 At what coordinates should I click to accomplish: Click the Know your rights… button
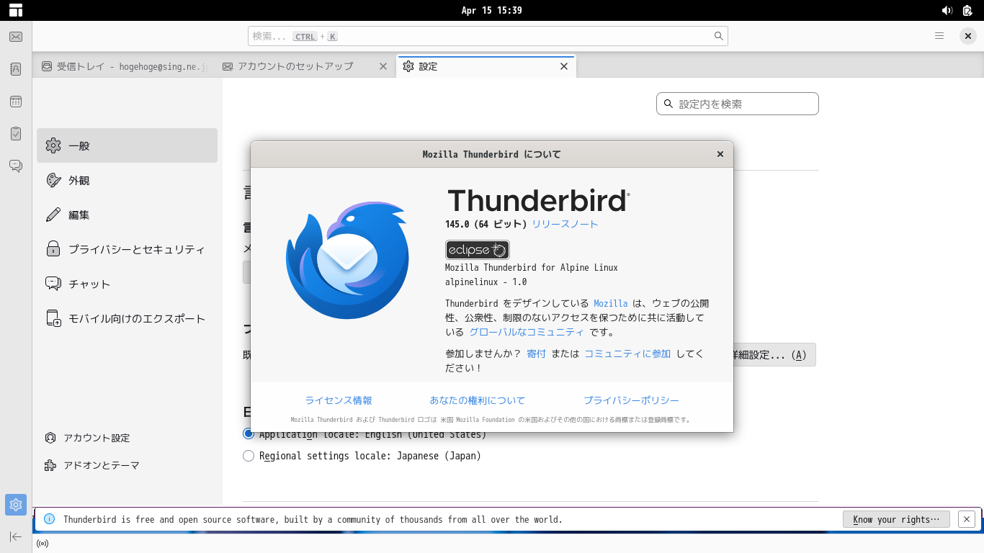[896, 519]
